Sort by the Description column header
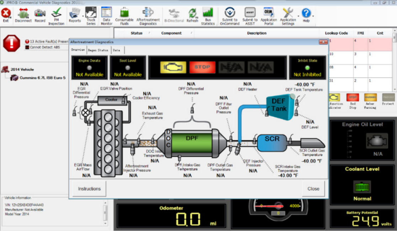This screenshot has width=397, height=231. coord(257,33)
